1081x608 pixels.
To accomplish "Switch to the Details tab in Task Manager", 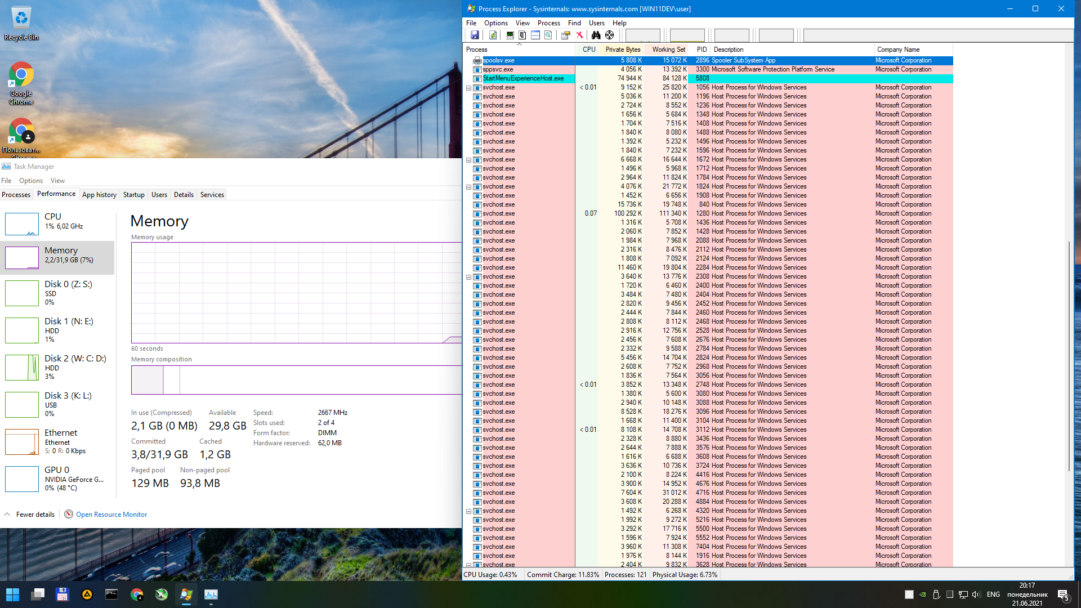I will click(x=184, y=195).
